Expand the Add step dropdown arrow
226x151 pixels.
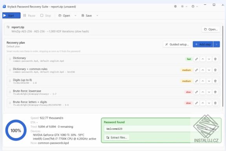point(217,44)
